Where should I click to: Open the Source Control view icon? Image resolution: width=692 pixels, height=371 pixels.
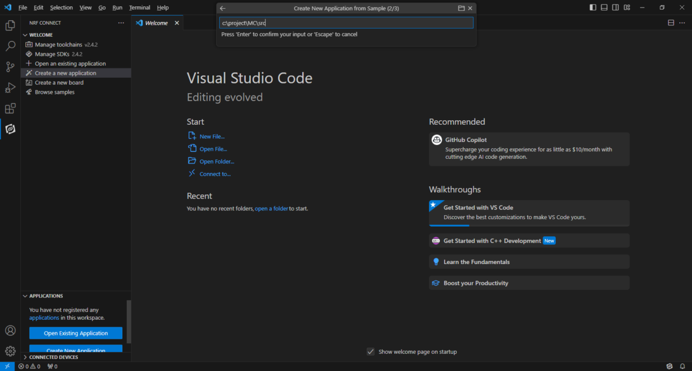[10, 67]
